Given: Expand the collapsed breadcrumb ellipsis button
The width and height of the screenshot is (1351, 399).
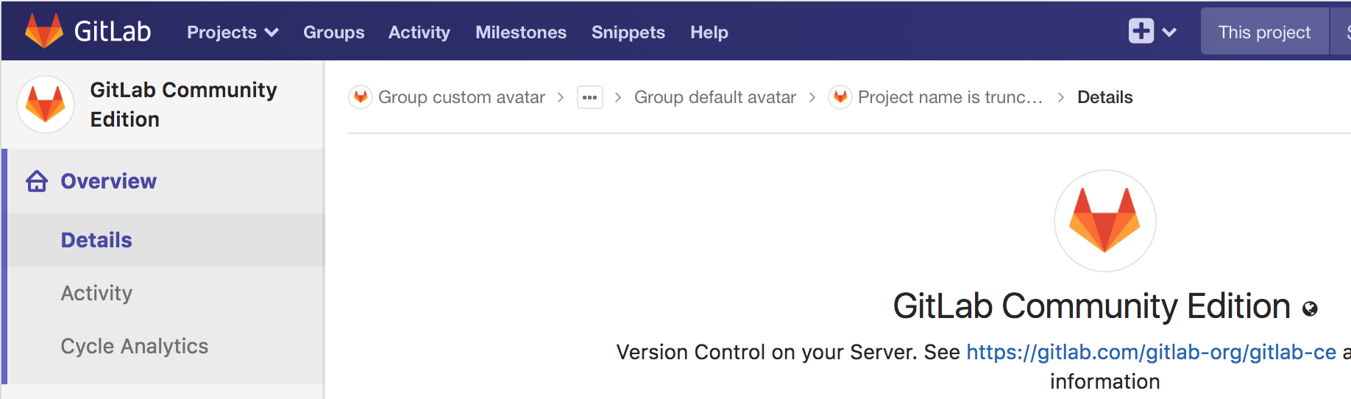Looking at the screenshot, I should tap(590, 97).
